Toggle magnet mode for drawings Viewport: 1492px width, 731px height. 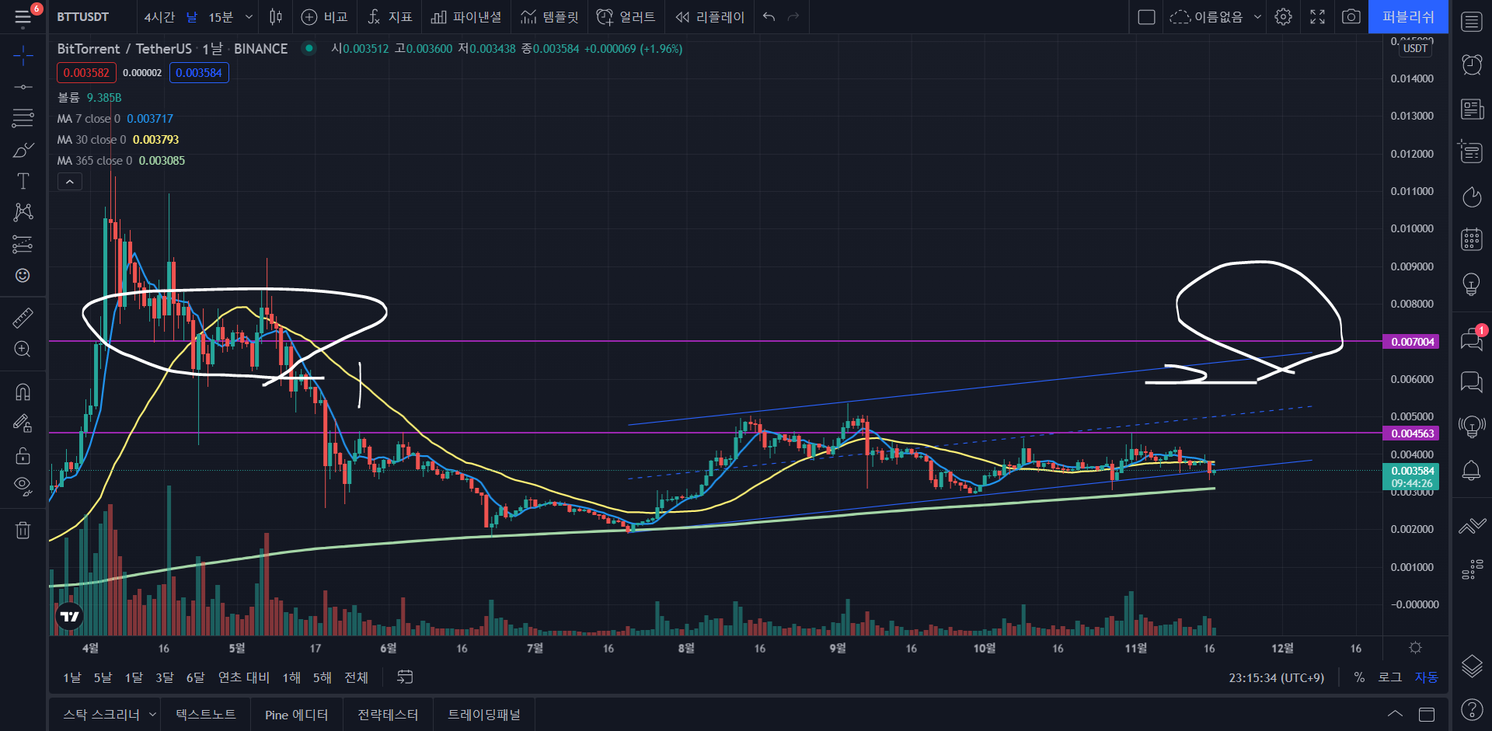click(23, 392)
